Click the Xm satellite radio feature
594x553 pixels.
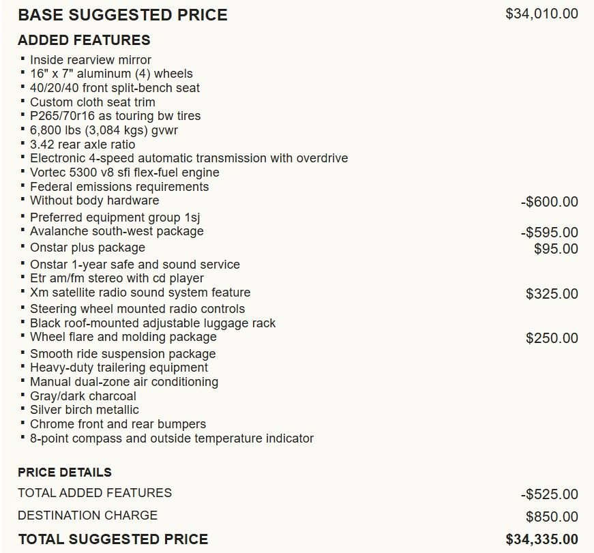[x=140, y=293]
